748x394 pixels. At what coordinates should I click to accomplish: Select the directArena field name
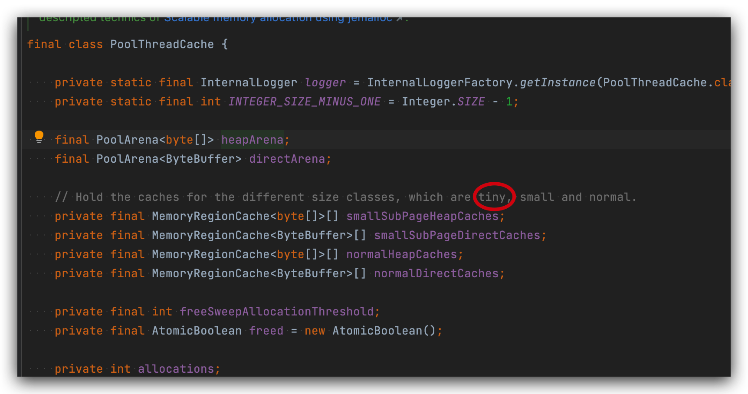(x=288, y=158)
